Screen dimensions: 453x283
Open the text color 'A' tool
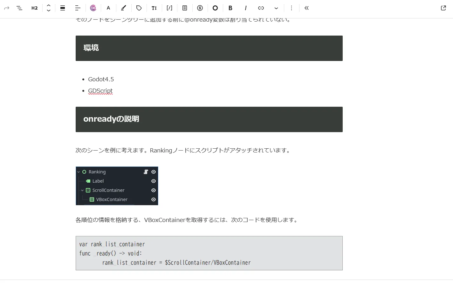point(108,8)
